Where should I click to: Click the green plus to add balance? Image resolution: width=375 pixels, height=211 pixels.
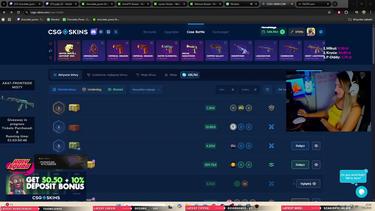282,32
